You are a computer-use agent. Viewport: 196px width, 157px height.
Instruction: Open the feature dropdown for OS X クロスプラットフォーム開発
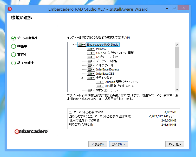pos(91,53)
